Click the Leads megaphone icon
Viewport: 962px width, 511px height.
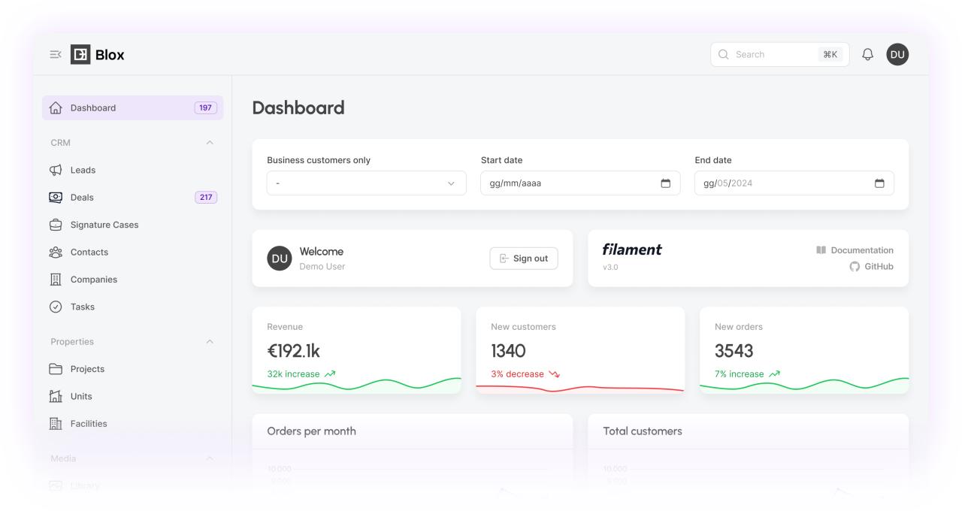click(x=56, y=170)
